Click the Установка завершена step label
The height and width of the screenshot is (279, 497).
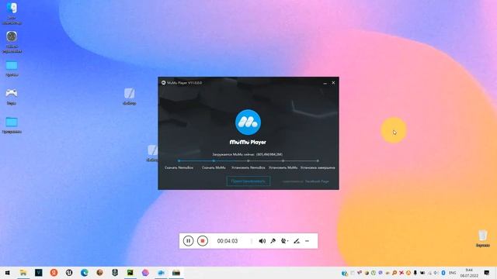(x=318, y=167)
